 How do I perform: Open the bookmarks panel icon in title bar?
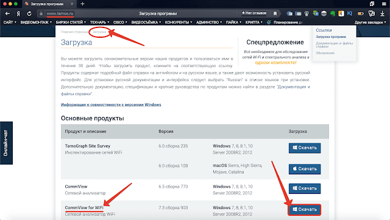372,4
